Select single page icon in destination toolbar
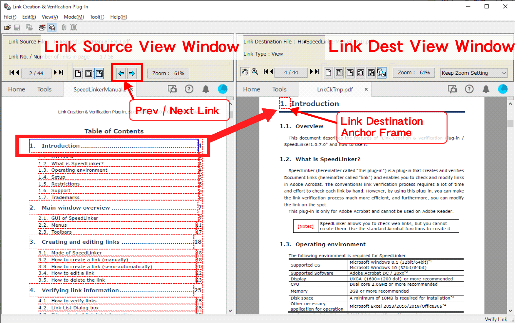The height and width of the screenshot is (323, 516). 329,73
